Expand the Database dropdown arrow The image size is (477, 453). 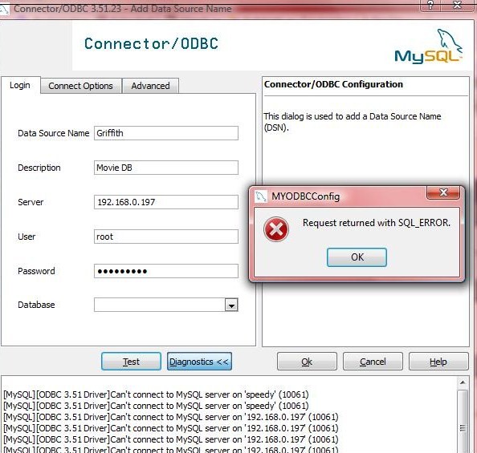point(231,305)
